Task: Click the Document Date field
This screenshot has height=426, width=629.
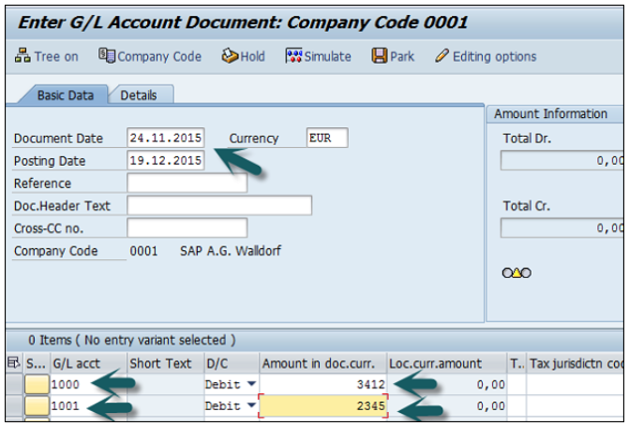Action: tap(166, 139)
